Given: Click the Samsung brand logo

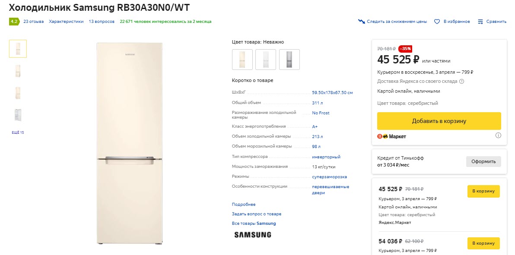Looking at the screenshot, I should [x=252, y=234].
